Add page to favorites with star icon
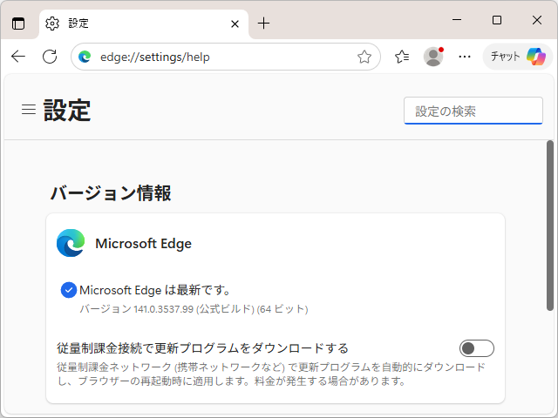The image size is (558, 418). [364, 57]
